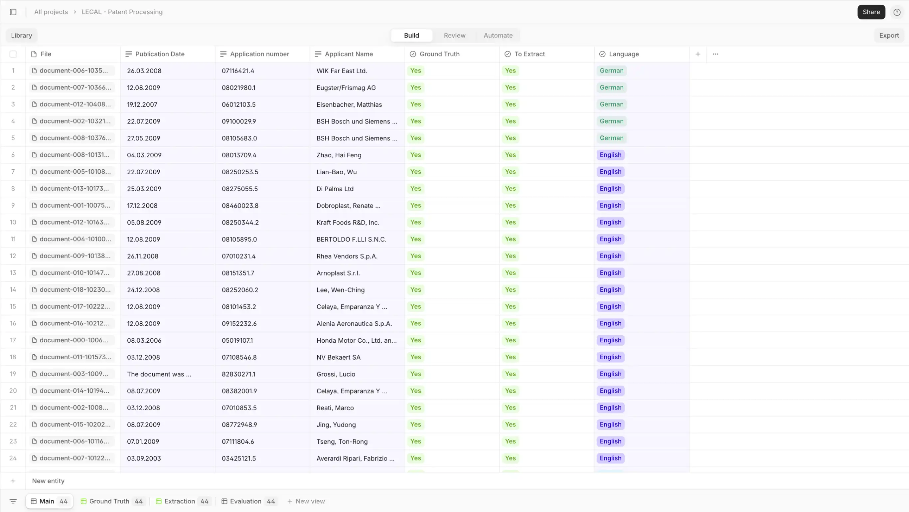Open the Ground Truth column icon menu
The image size is (909, 512).
(x=412, y=54)
